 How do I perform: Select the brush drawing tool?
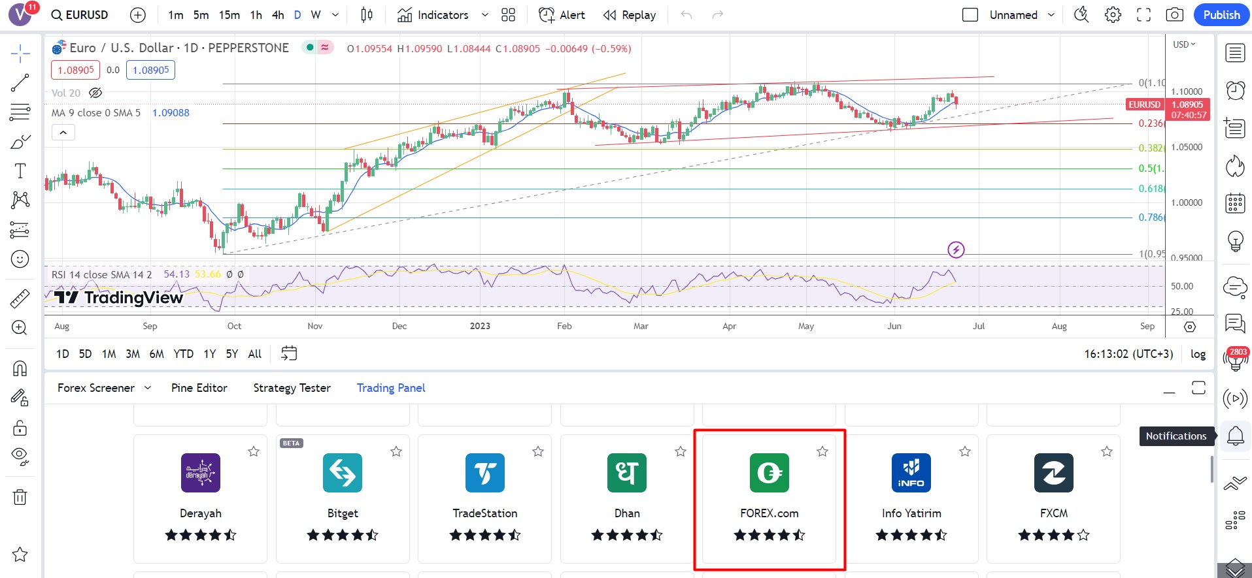pos(20,142)
